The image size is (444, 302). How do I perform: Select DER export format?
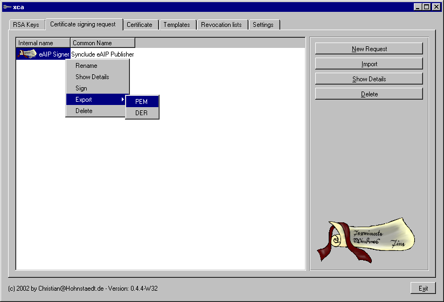(142, 113)
